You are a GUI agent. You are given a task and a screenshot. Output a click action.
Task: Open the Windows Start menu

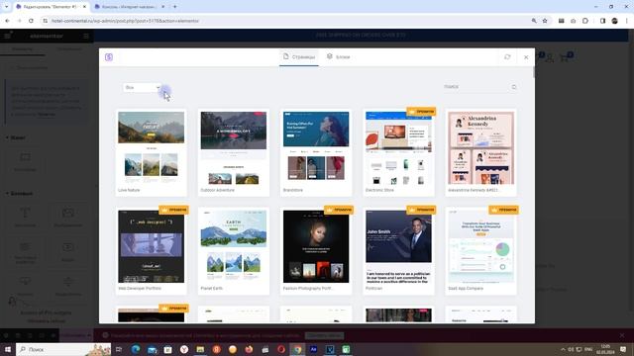[x=8, y=349]
